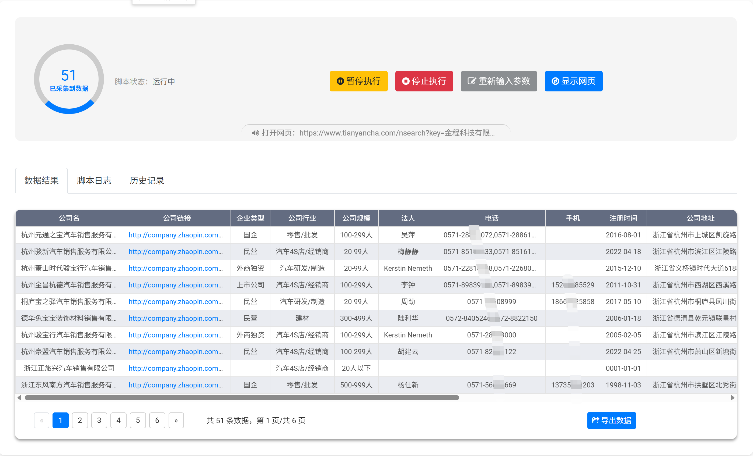Click 电话 column header
The width and height of the screenshot is (753, 456).
pyautogui.click(x=492, y=218)
